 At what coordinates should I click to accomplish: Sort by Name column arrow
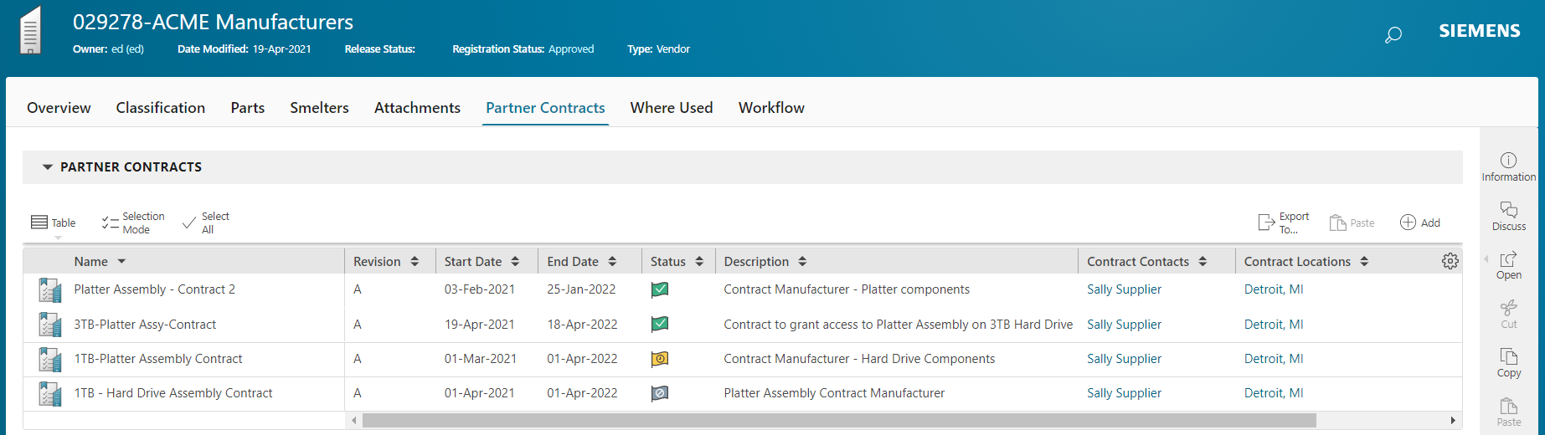tap(122, 262)
